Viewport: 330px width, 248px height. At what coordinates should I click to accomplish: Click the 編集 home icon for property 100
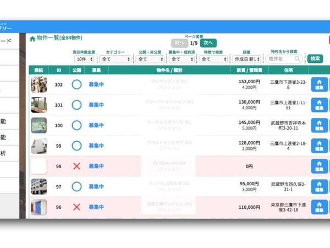pos(319,125)
